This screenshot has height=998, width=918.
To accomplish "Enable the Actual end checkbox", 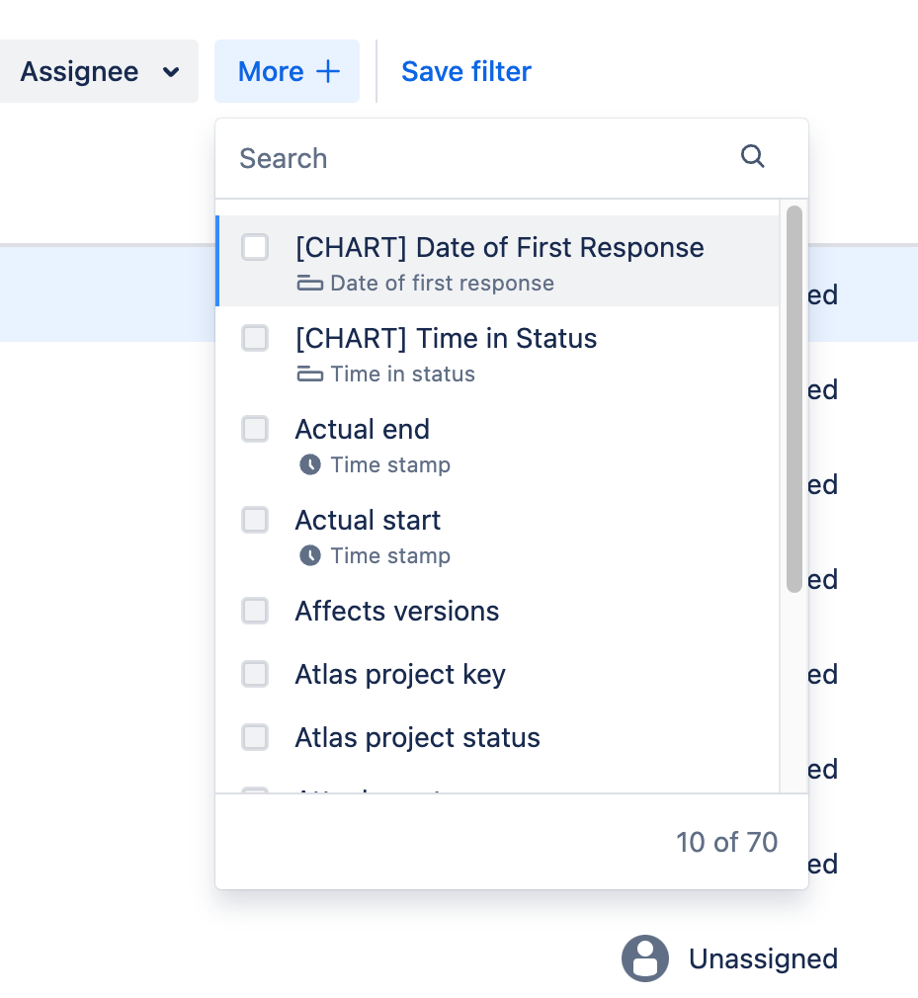I will (255, 429).
